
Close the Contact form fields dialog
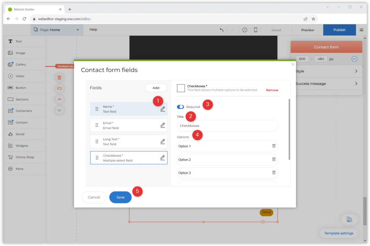point(293,64)
